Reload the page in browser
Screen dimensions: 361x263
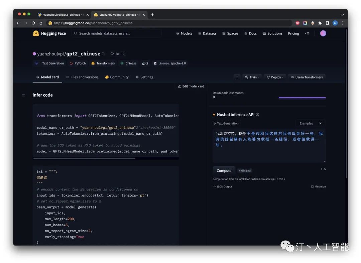(x=33, y=23)
